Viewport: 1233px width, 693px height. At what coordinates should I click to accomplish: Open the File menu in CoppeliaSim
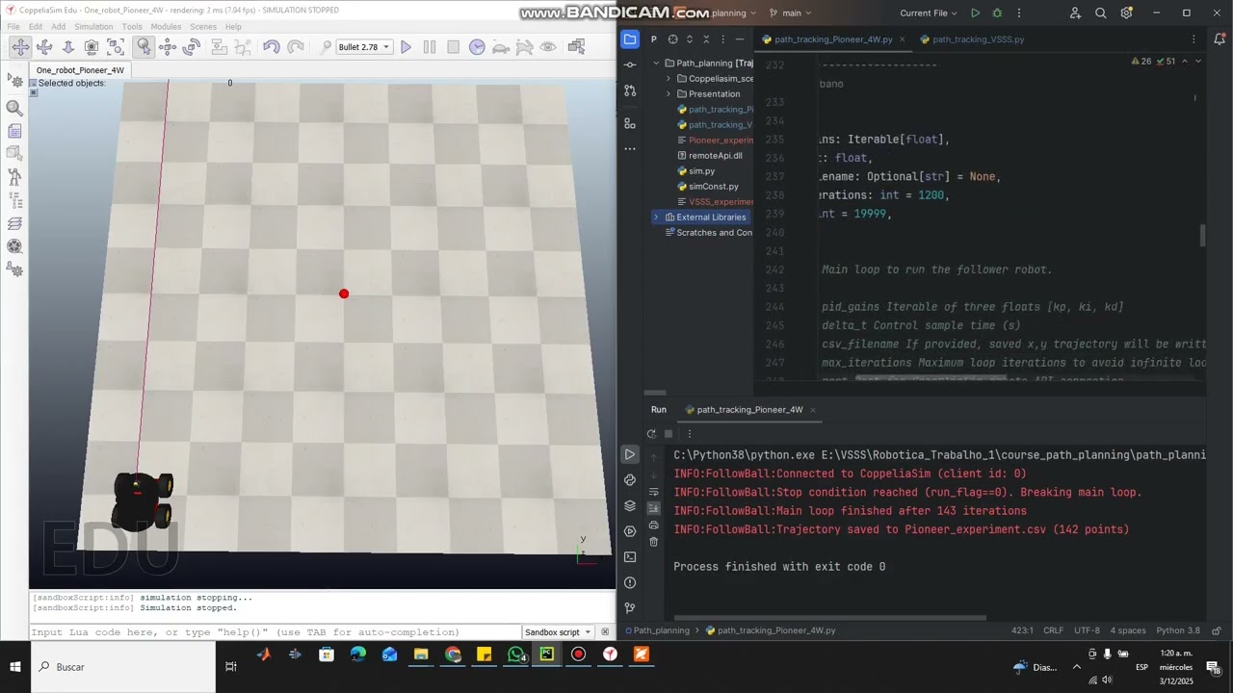[x=13, y=26]
